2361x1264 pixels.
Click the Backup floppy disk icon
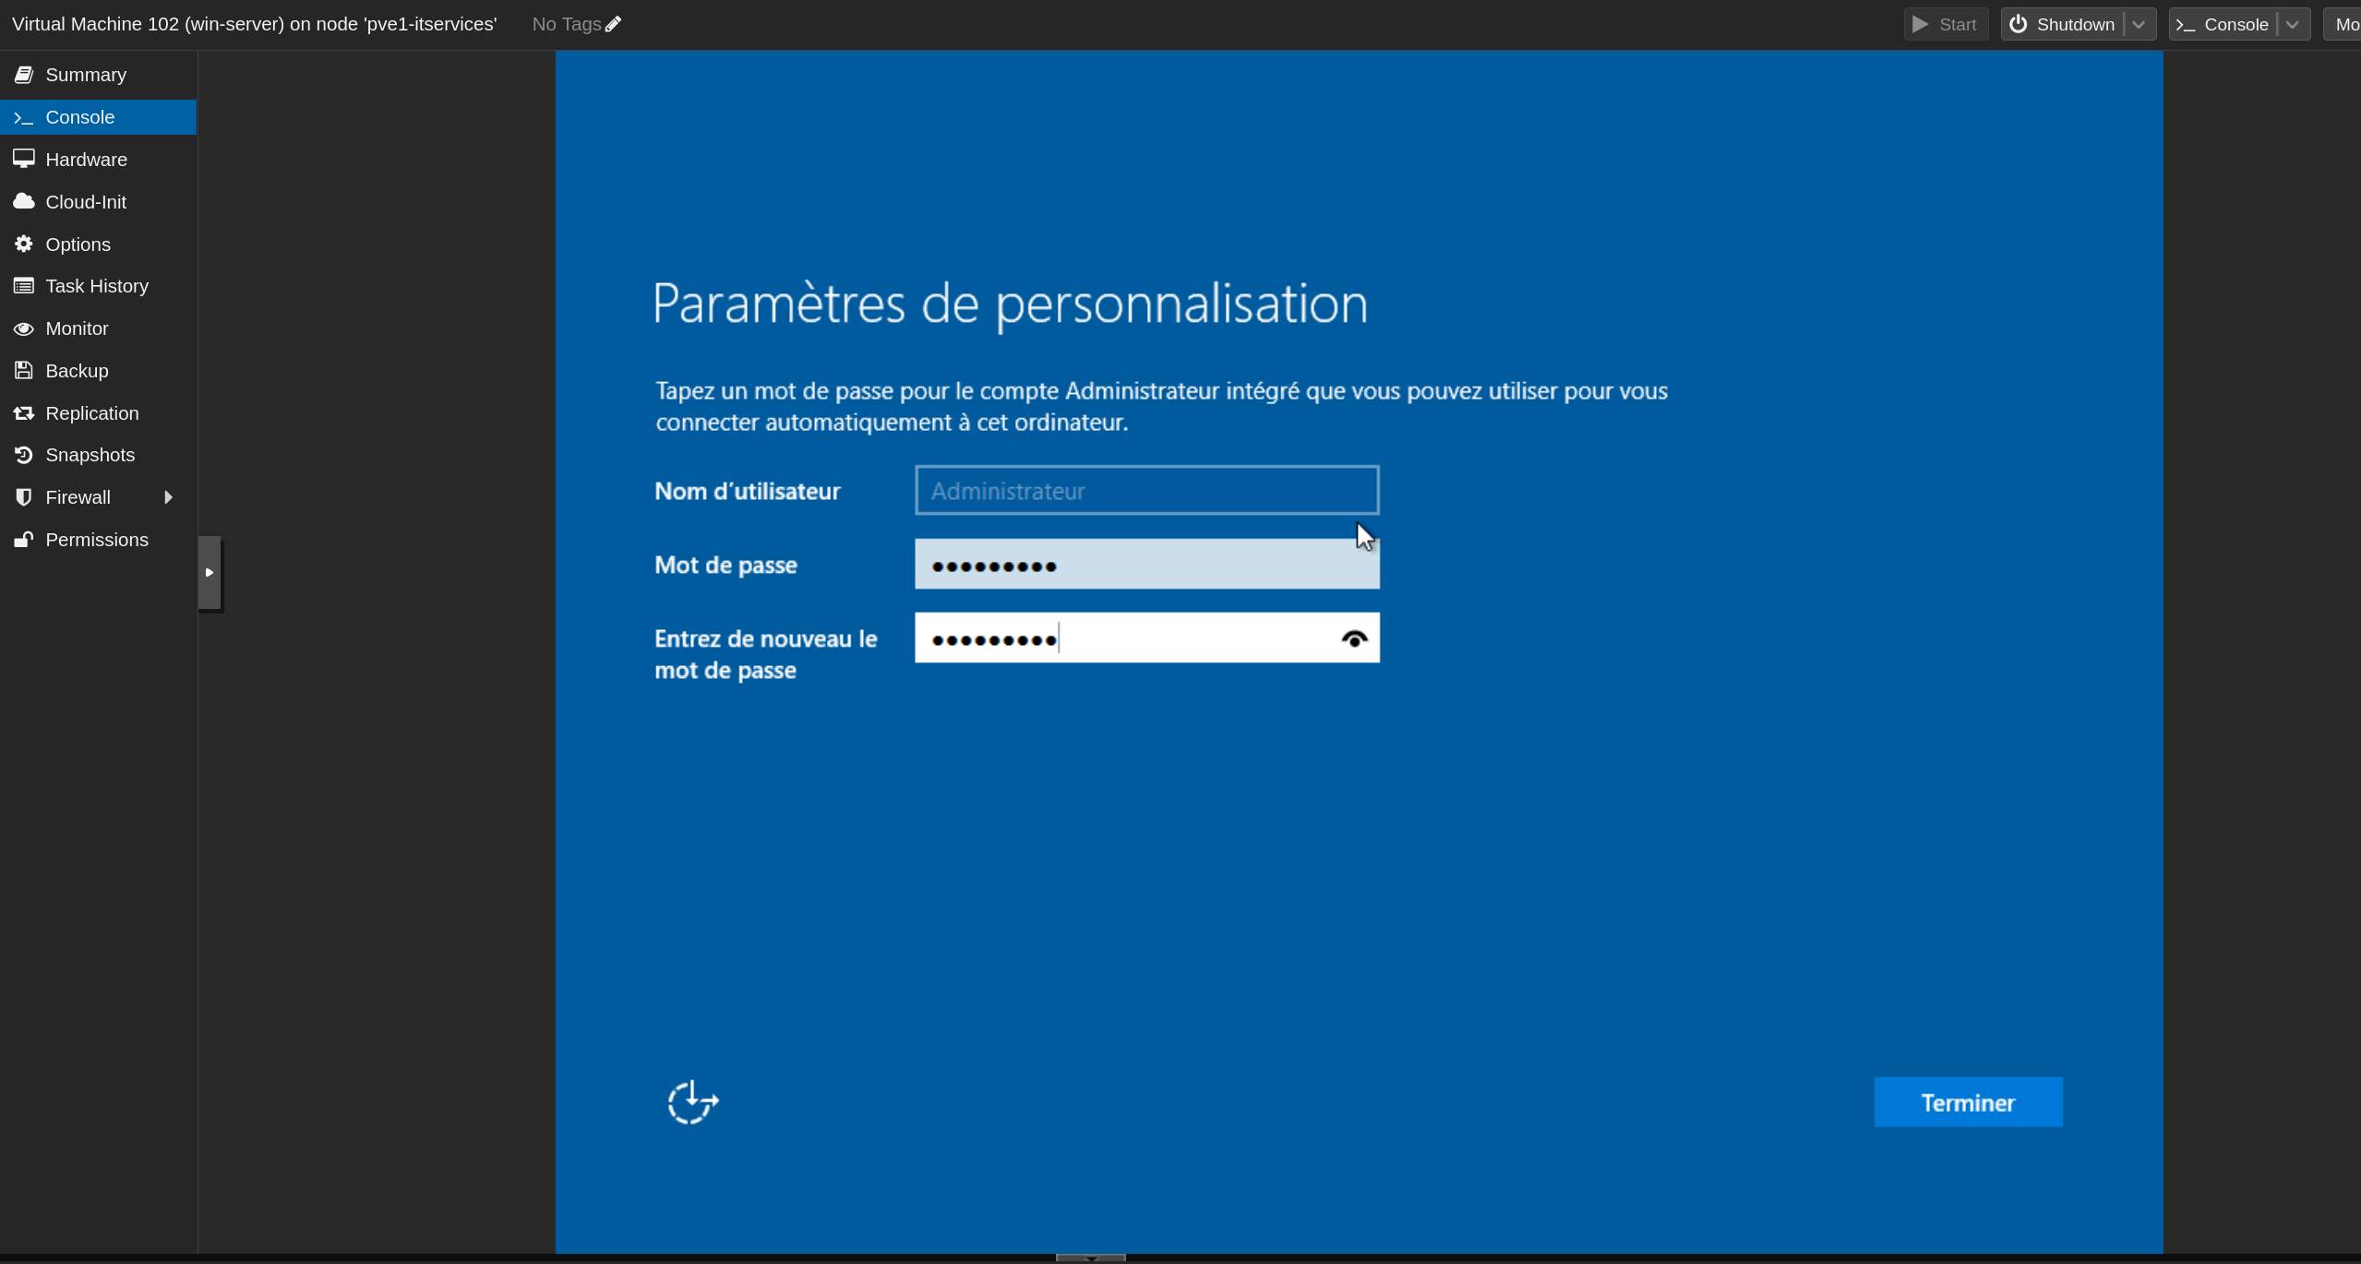tap(24, 370)
